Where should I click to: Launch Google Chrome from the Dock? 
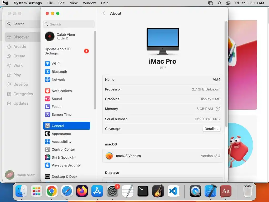click(x=52, y=191)
